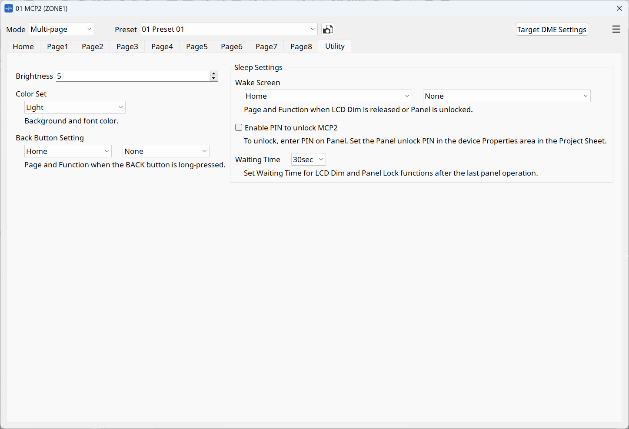Open the Wake Screen page dropdown

(328, 96)
